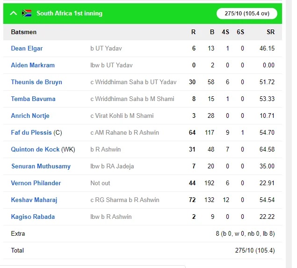Open Anrich Nortje's profile link
The height and width of the screenshot is (268, 297).
(x=30, y=116)
